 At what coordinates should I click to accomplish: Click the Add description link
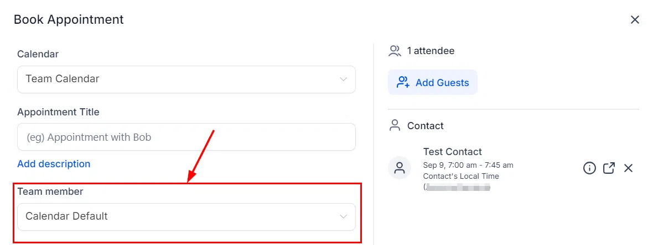[x=54, y=164]
